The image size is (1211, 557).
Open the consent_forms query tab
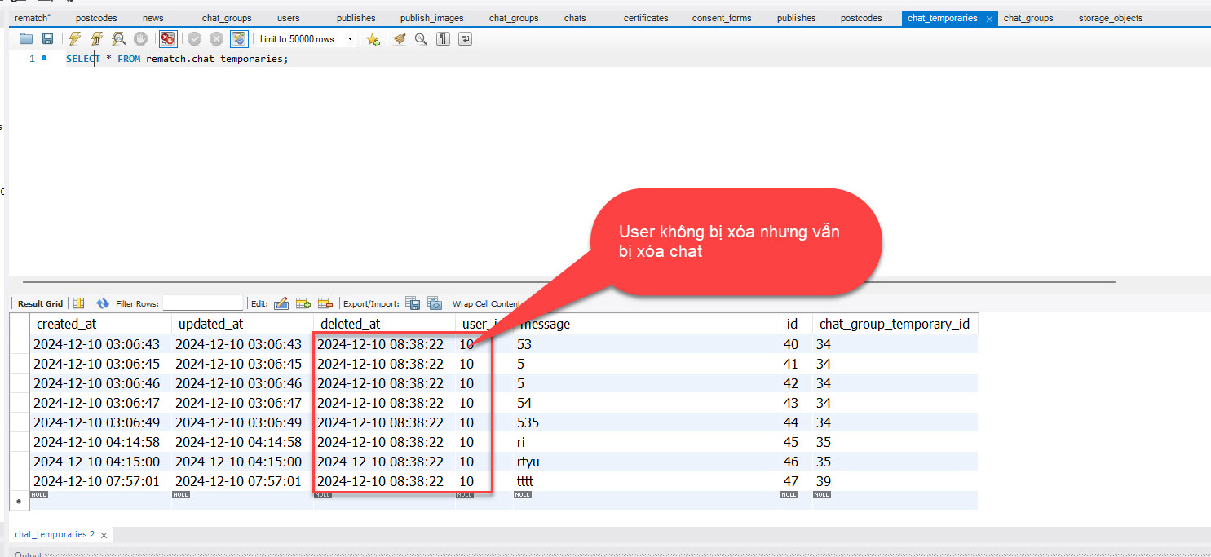coord(721,18)
